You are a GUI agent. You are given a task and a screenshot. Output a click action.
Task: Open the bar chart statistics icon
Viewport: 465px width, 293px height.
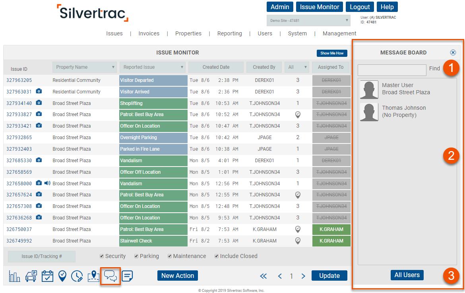point(14,276)
